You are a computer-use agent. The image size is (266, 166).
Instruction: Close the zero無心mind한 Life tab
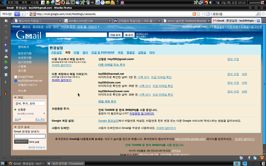coord(110,21)
